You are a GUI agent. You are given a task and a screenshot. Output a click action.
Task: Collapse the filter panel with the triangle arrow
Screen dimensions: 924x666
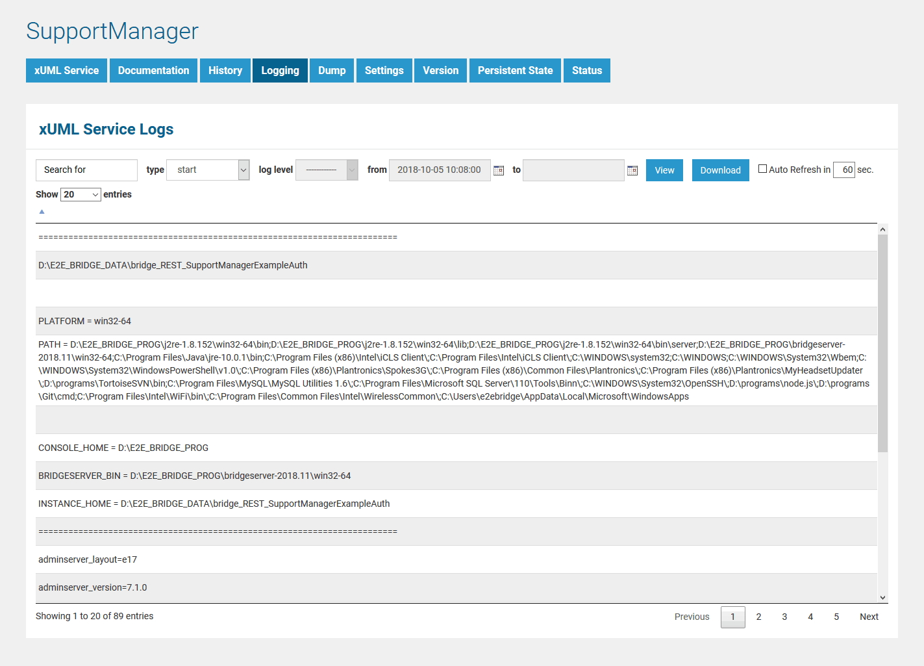coord(42,211)
